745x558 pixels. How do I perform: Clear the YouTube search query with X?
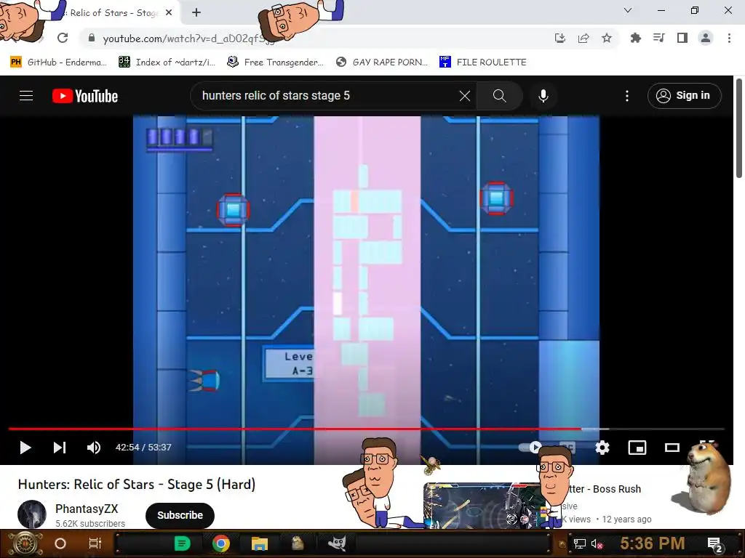click(x=465, y=96)
